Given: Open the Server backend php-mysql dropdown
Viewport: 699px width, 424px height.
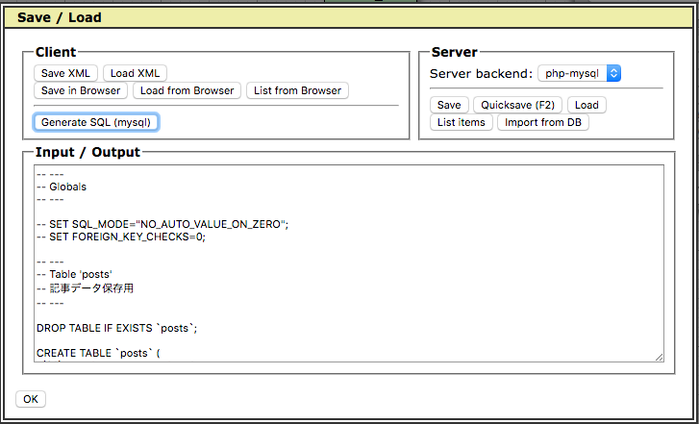Looking at the screenshot, I should [579, 73].
